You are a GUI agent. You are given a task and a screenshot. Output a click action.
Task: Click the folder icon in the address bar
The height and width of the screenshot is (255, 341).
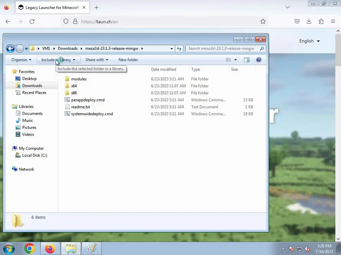[x=32, y=48]
